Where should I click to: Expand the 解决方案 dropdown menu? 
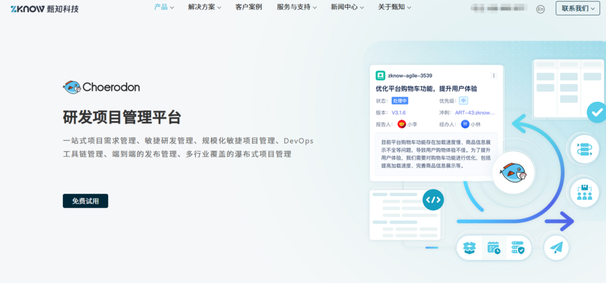204,8
